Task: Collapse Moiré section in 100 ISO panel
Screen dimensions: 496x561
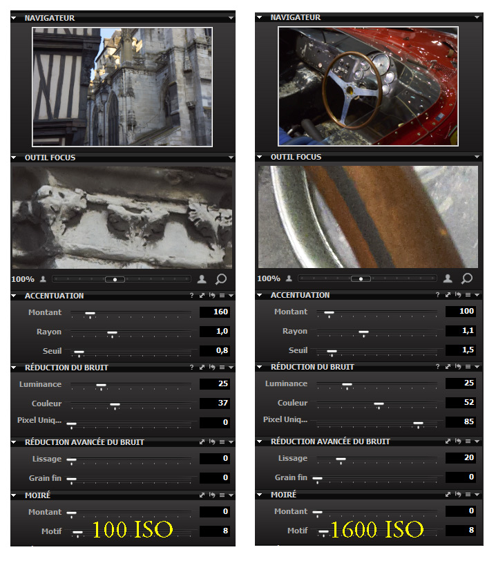Action: 14,495
